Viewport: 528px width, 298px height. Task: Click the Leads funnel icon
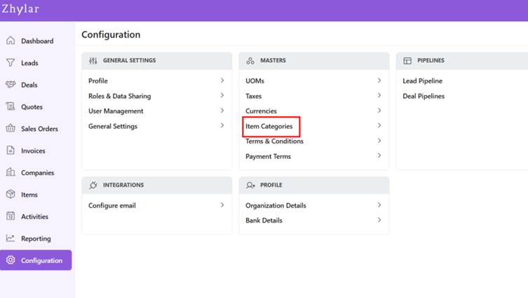pos(11,63)
